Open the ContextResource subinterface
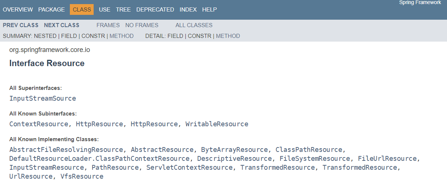 pos(39,124)
